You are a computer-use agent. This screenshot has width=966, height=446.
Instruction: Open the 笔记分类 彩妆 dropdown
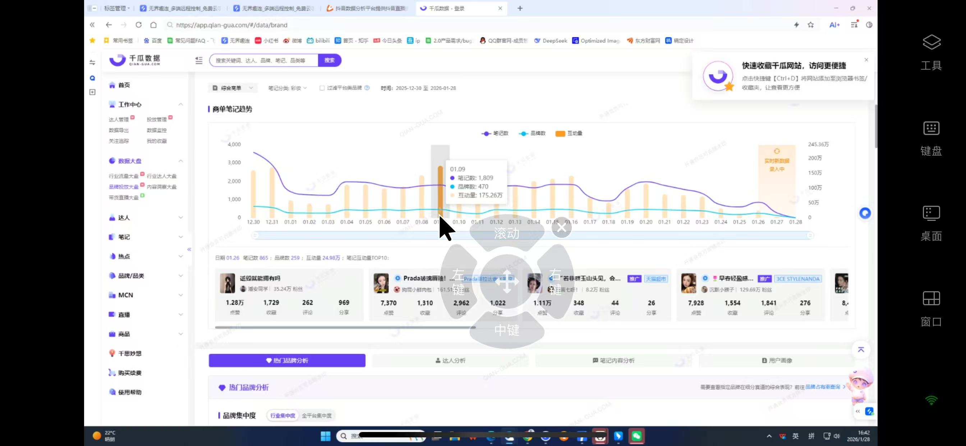[x=287, y=88]
